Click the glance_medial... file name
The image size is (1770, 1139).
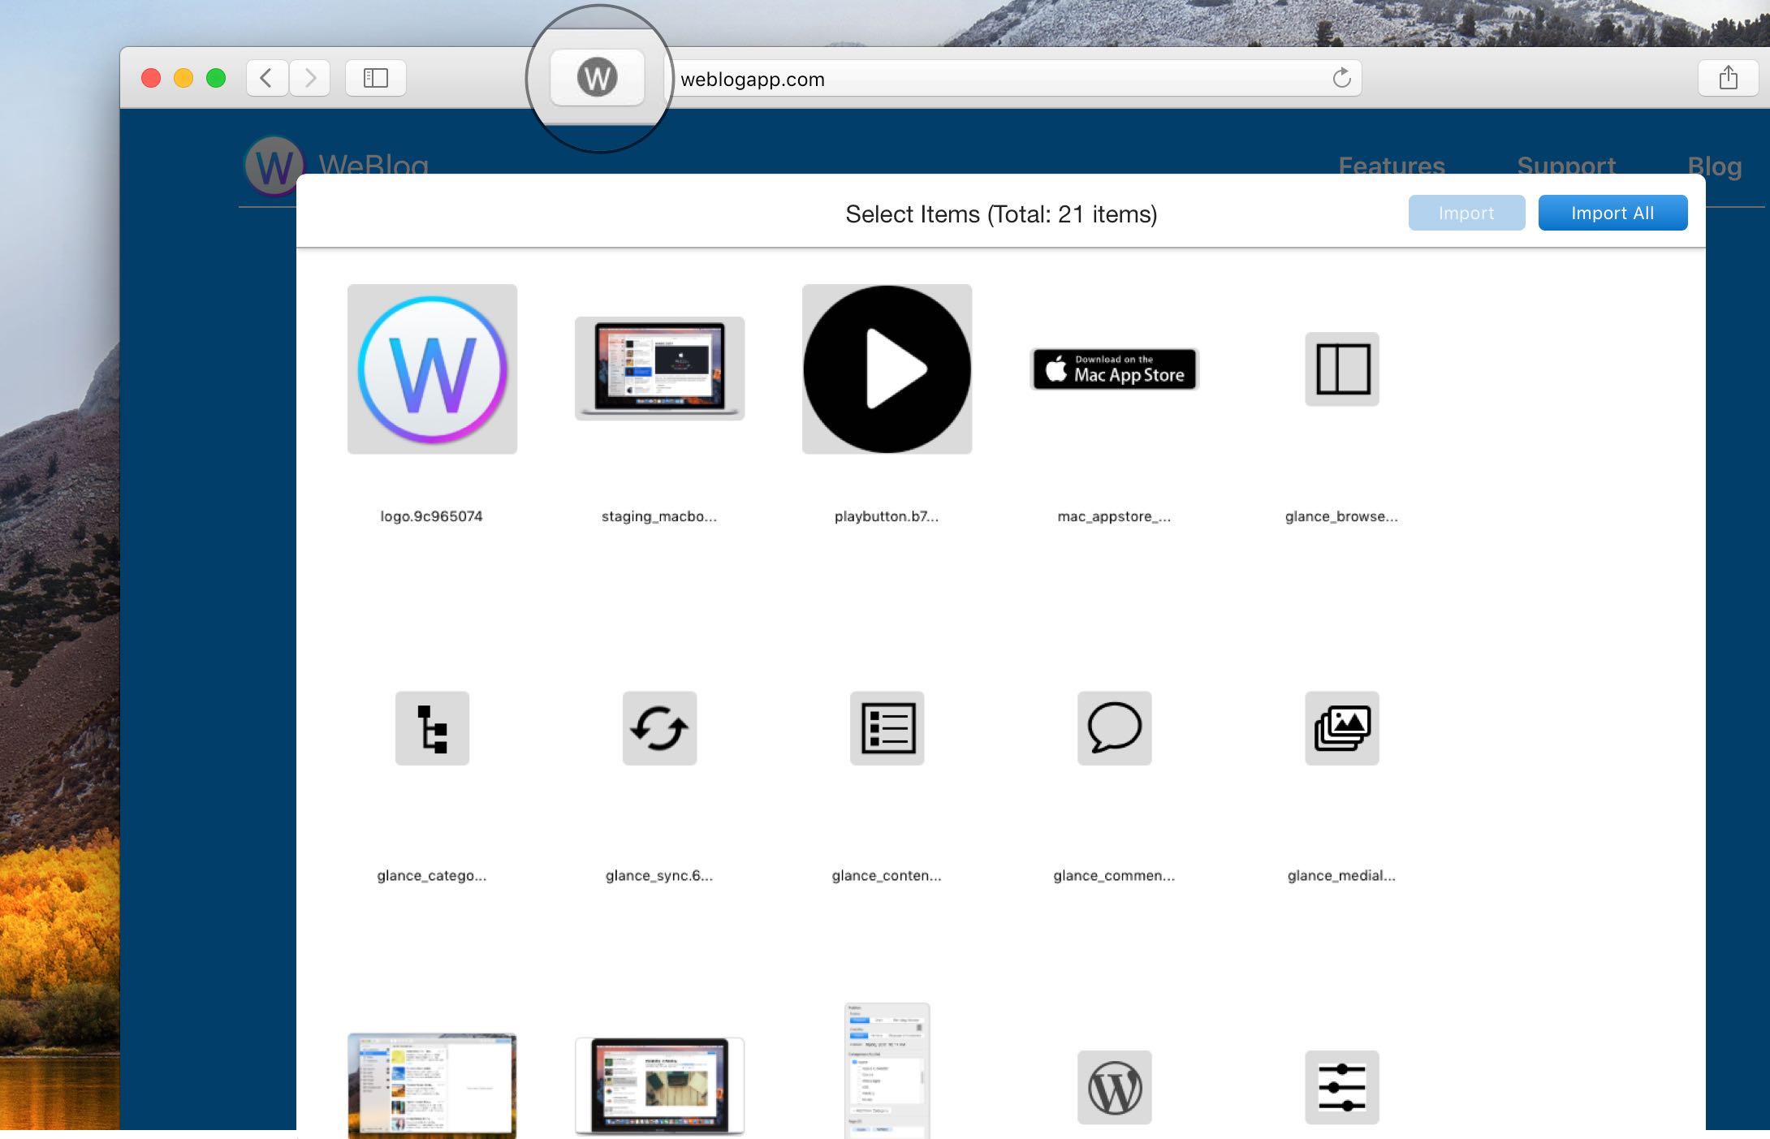pos(1341,875)
